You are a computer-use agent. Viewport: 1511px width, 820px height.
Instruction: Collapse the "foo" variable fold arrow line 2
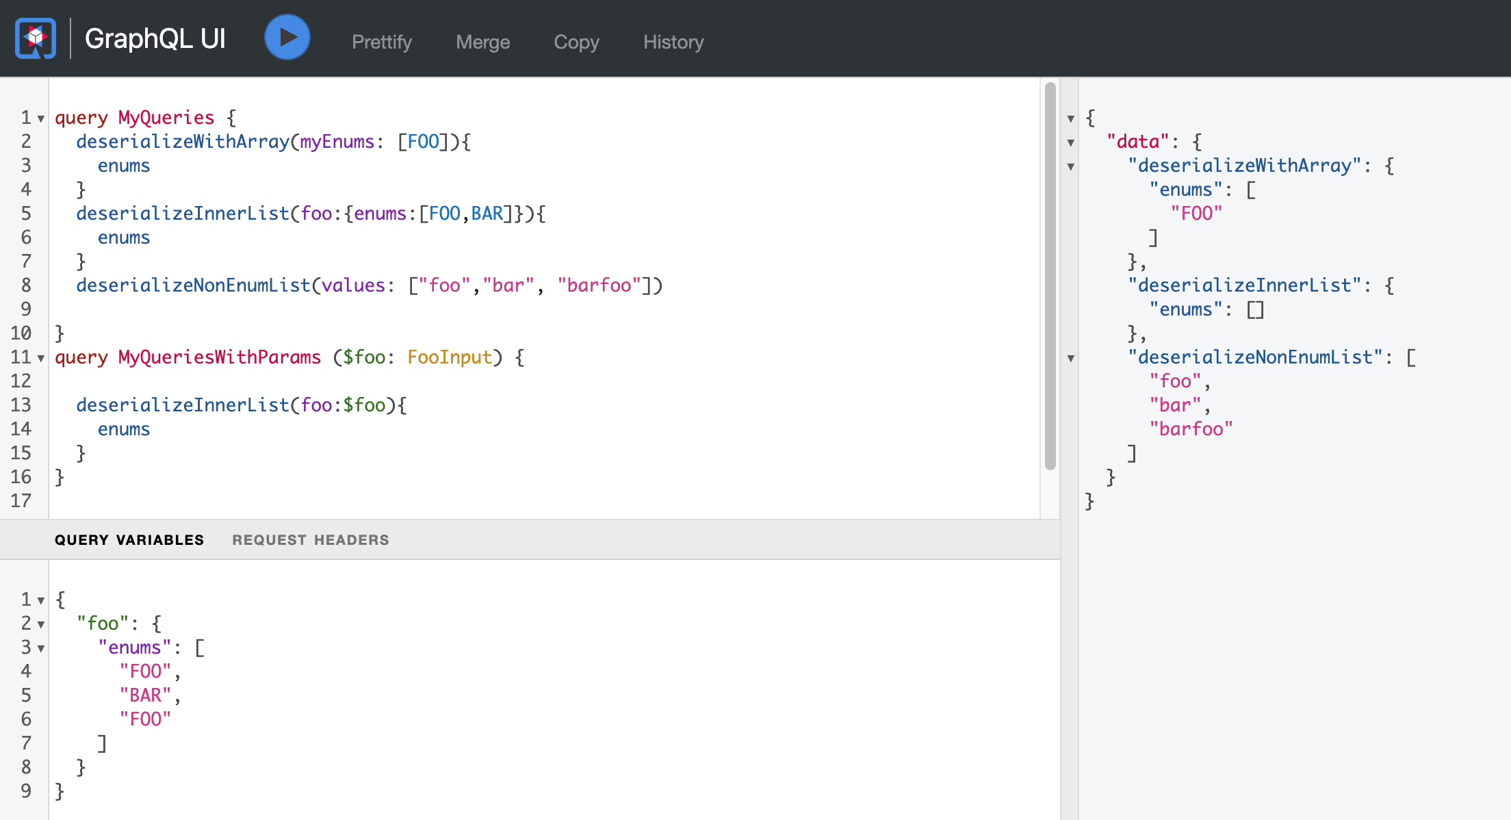41,625
